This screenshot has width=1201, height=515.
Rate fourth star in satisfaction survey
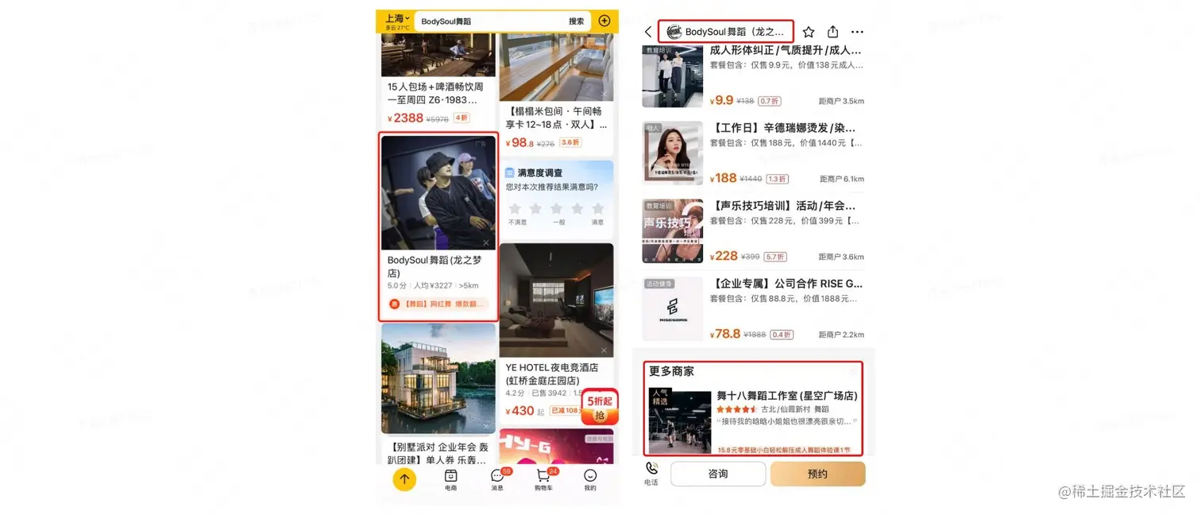point(577,209)
